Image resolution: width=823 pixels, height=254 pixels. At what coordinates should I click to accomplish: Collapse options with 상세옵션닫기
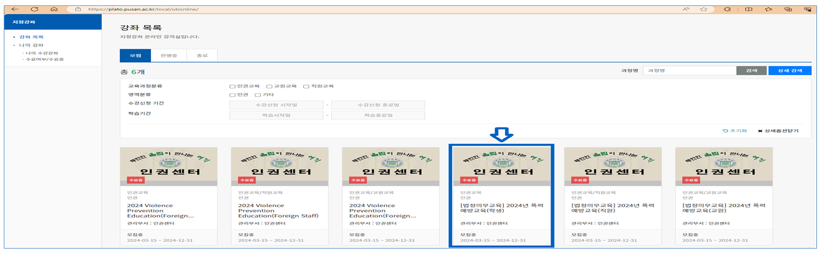[x=778, y=131]
